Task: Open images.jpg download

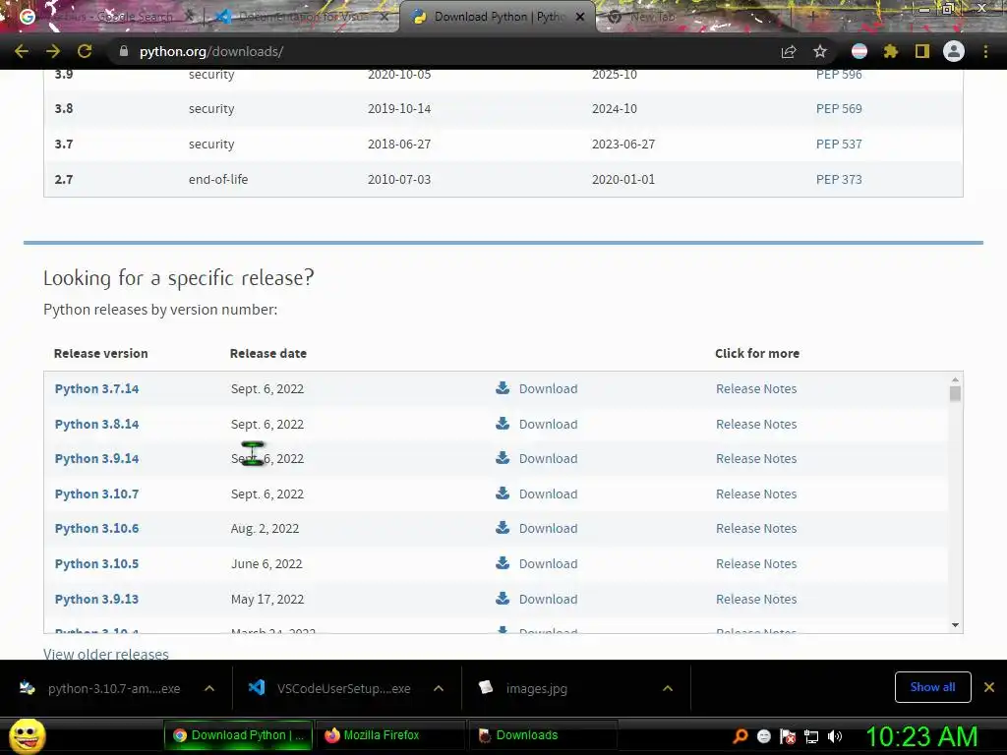Action: pyautogui.click(x=536, y=688)
